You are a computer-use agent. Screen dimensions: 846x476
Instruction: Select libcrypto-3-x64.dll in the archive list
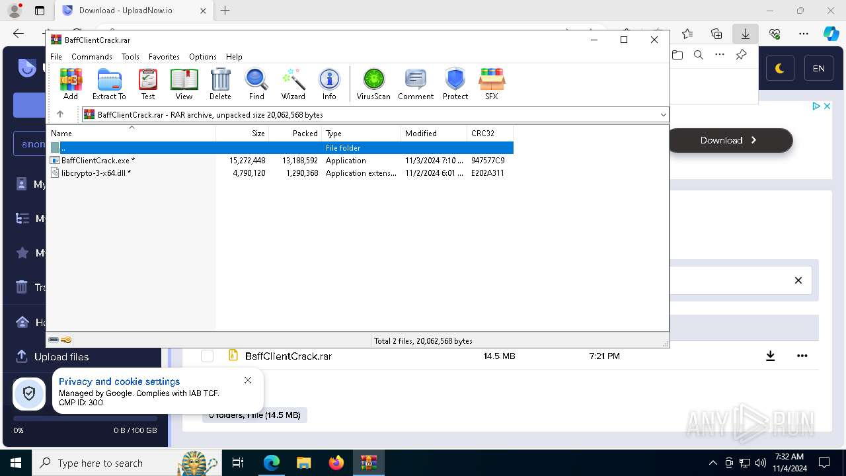tap(280, 173)
